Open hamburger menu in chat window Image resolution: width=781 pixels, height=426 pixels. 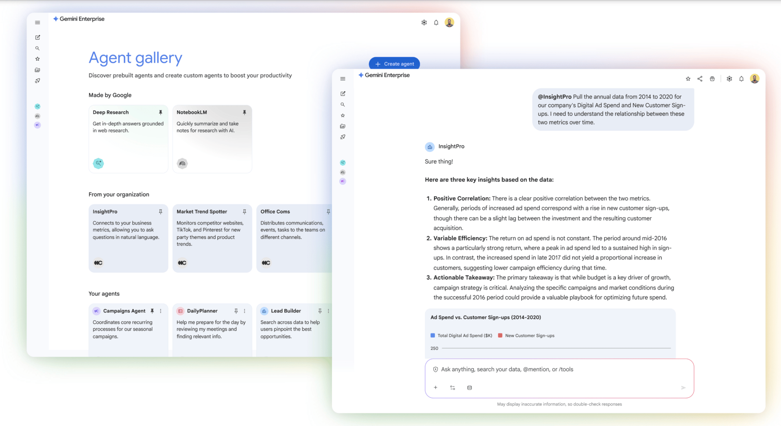(343, 79)
